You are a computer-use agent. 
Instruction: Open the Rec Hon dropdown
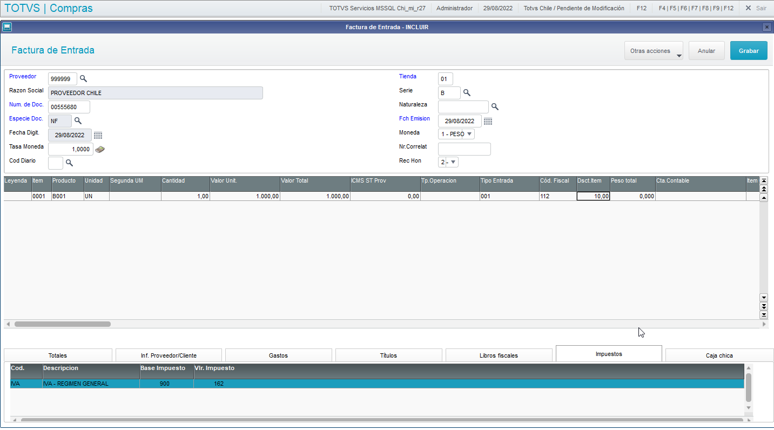pos(453,162)
